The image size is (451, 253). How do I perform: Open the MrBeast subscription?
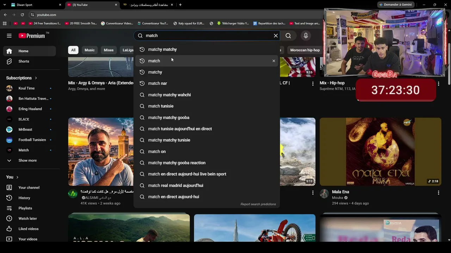tap(30, 130)
